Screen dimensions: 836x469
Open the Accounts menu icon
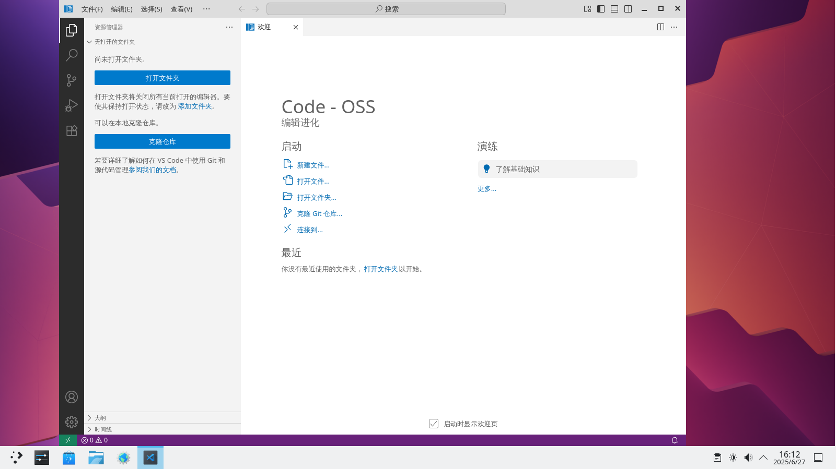[72, 397]
